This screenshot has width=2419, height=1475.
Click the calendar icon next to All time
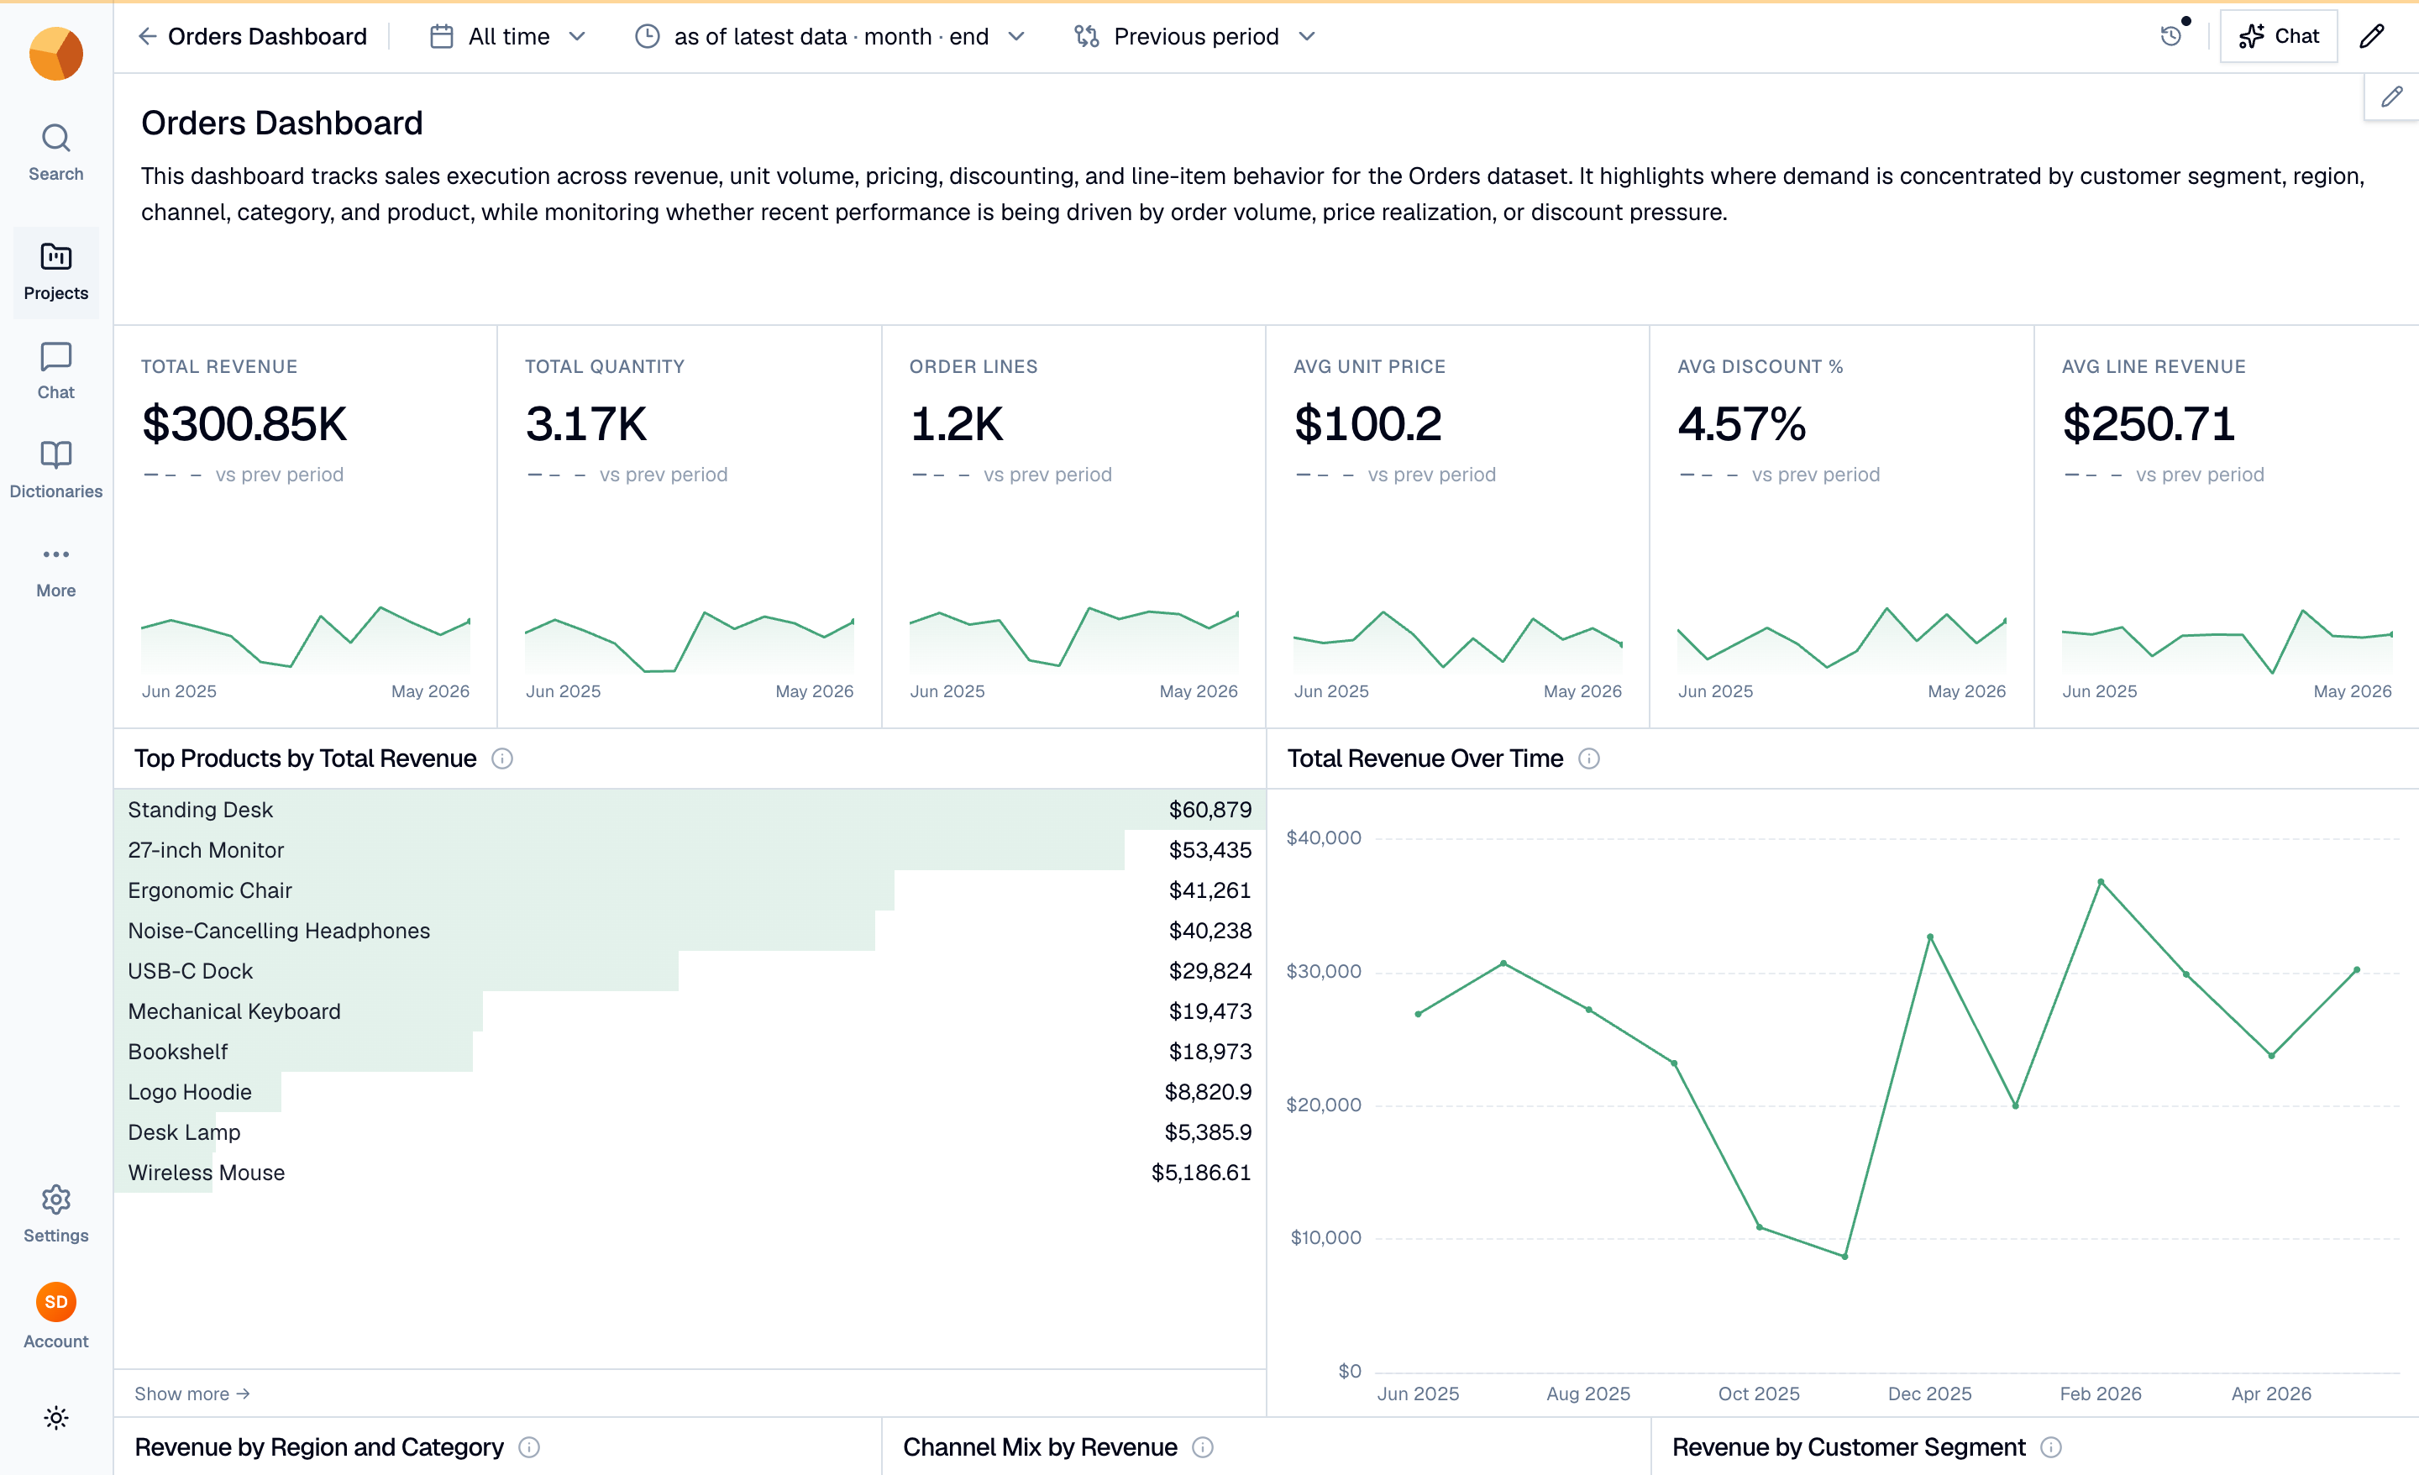tap(442, 36)
